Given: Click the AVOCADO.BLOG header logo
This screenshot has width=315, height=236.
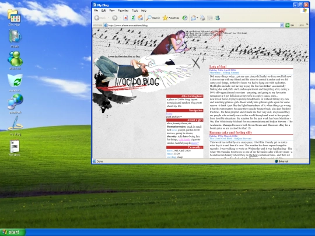Looking at the screenshot, I should 137,82.
